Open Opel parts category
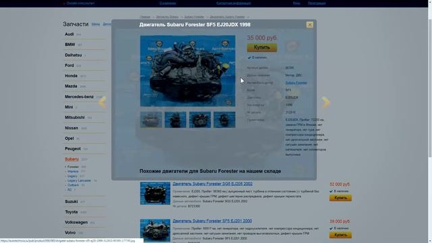The width and height of the screenshot is (432, 243). (69, 138)
